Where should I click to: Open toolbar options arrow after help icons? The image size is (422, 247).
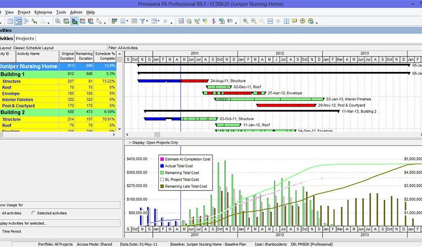316,23
